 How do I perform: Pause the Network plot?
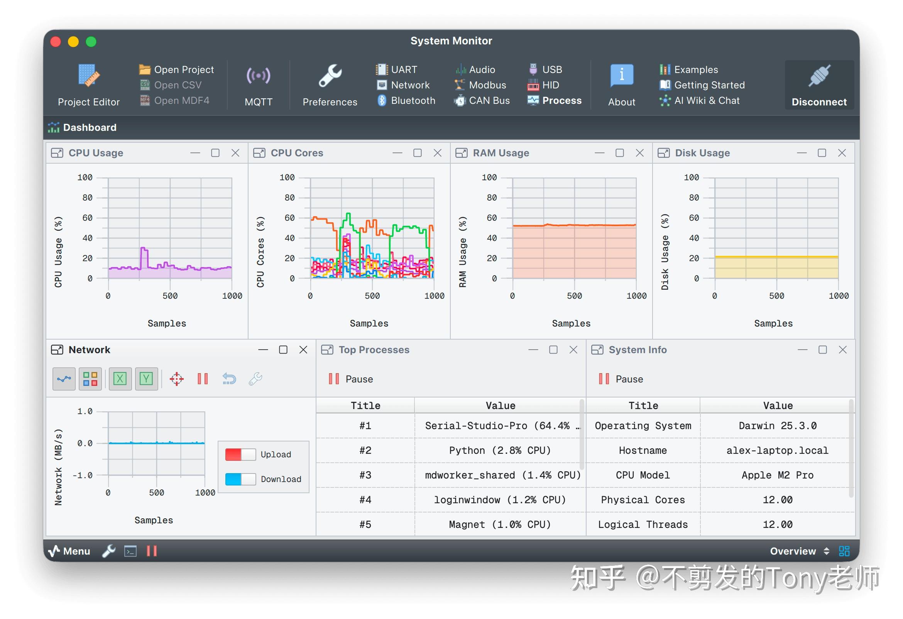pyautogui.click(x=203, y=379)
